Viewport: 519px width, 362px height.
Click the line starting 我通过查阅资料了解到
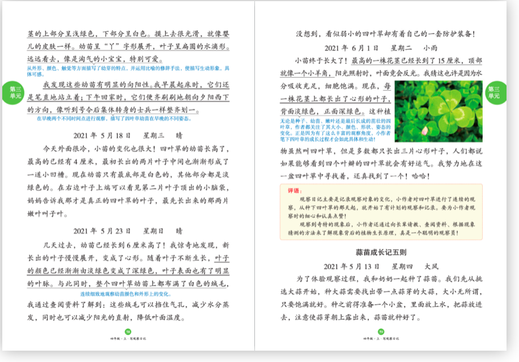(128, 305)
